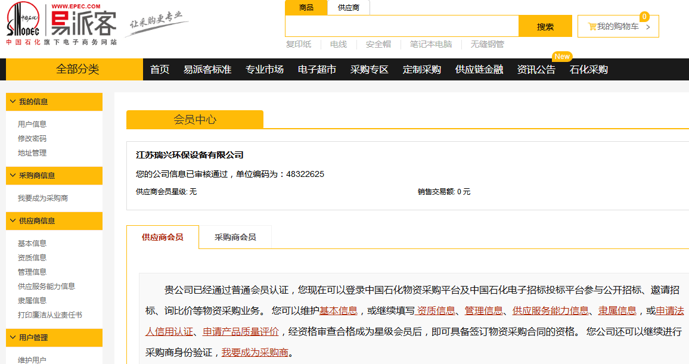The height and width of the screenshot is (364, 689).
Task: Click the 笔记本电脑 hot search keyword
Action: point(430,44)
